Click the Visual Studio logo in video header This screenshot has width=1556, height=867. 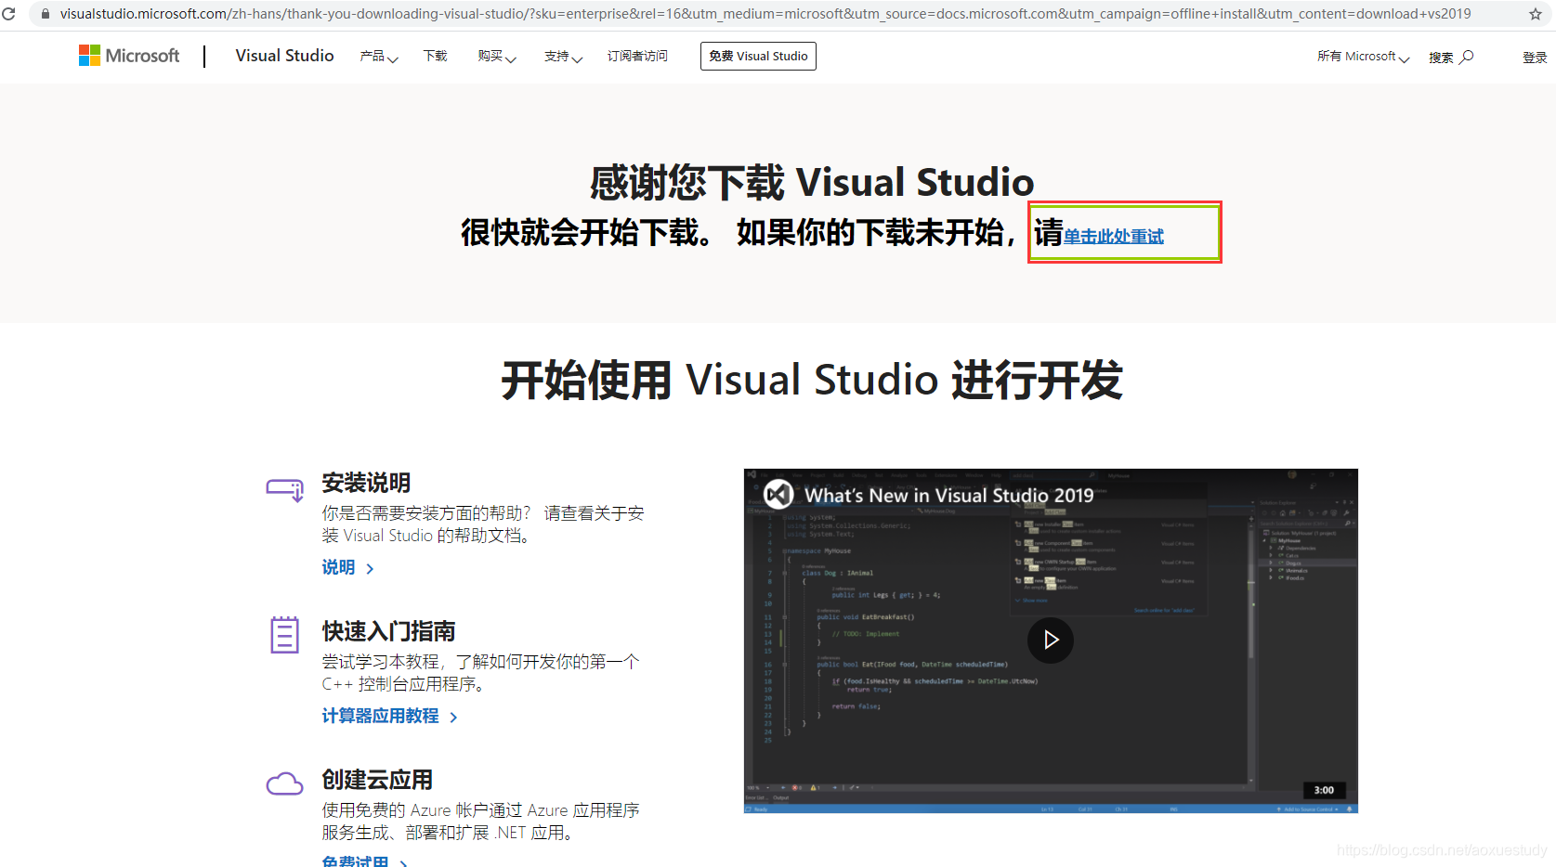click(778, 495)
